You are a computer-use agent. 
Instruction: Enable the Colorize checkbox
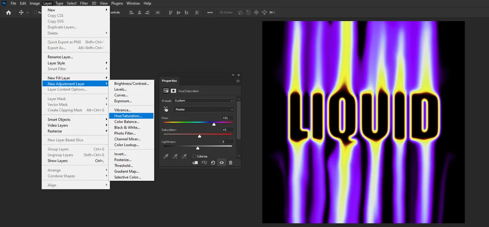(x=194, y=156)
